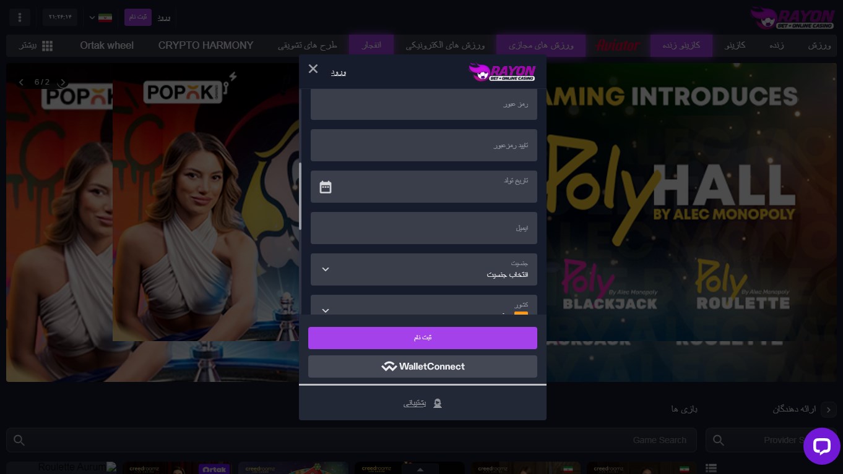Select the ارائه دهندگان providers label

coord(795,409)
